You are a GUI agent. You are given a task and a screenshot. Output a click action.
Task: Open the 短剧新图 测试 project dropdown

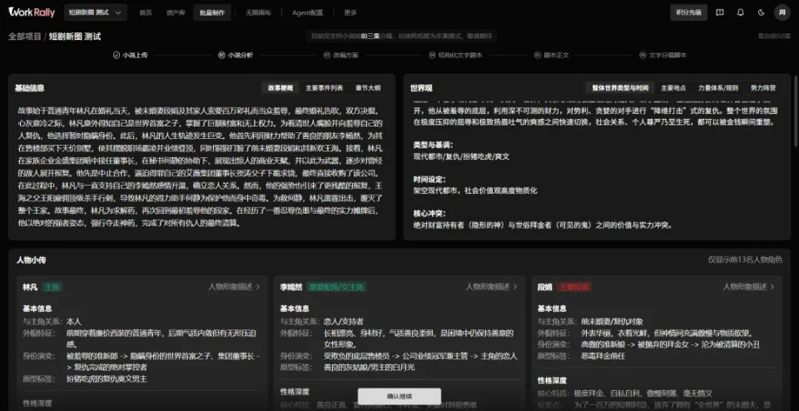pos(96,12)
